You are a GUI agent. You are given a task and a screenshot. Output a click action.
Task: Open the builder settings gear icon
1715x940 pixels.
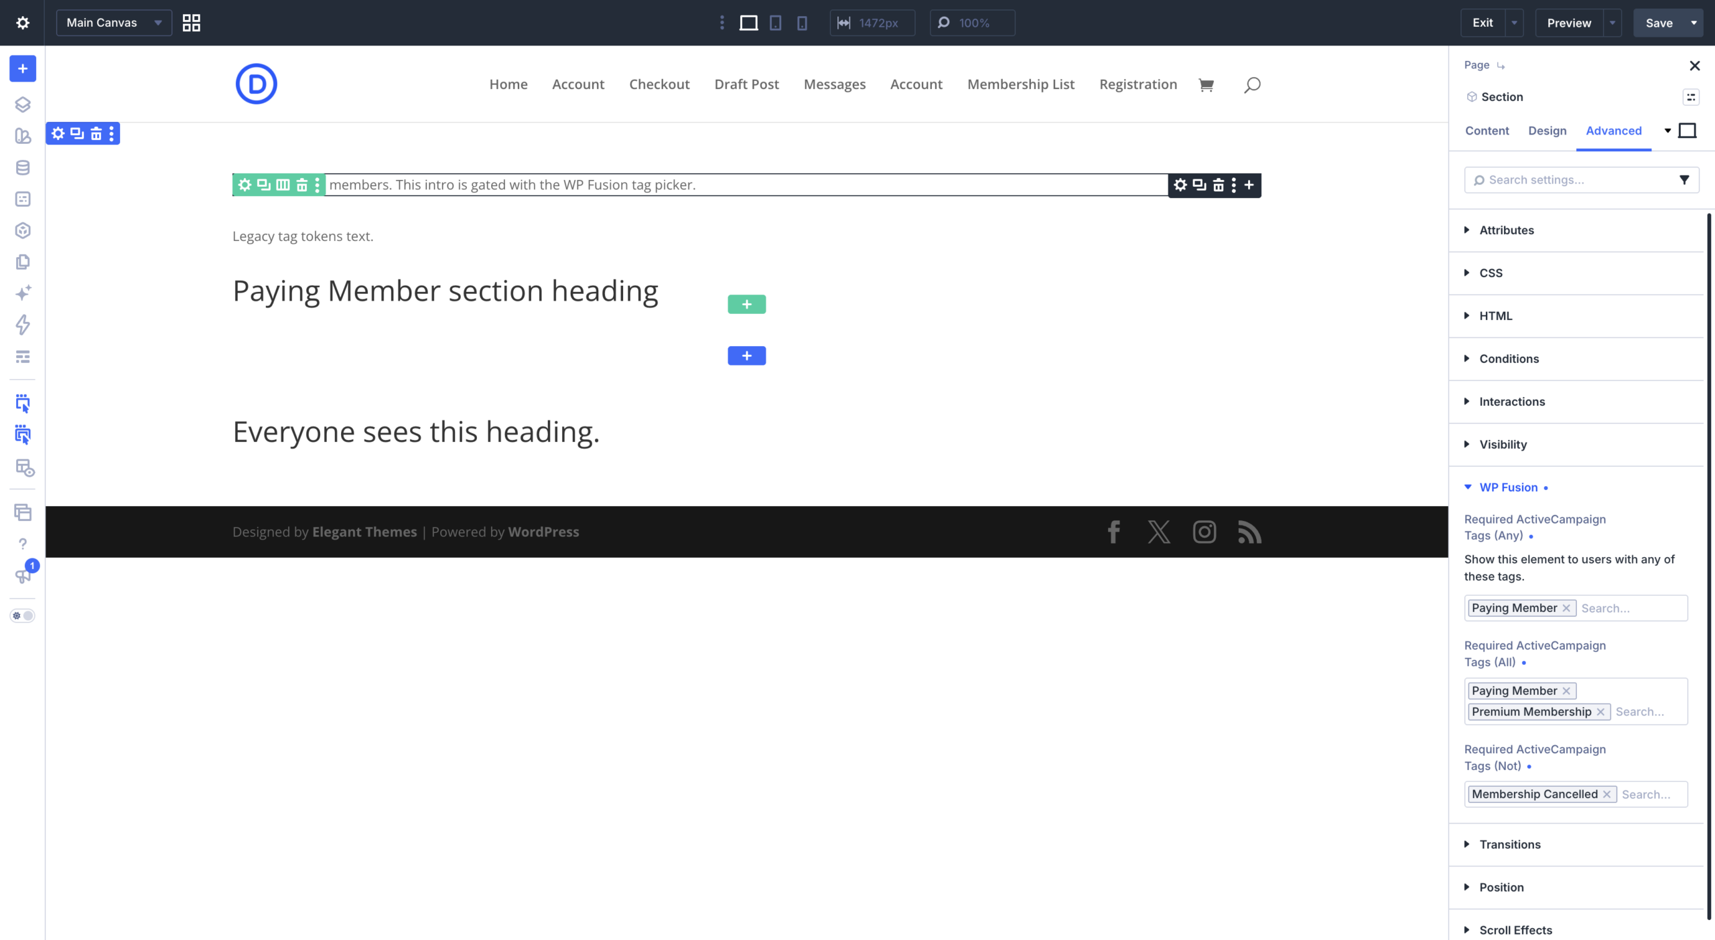coord(22,23)
